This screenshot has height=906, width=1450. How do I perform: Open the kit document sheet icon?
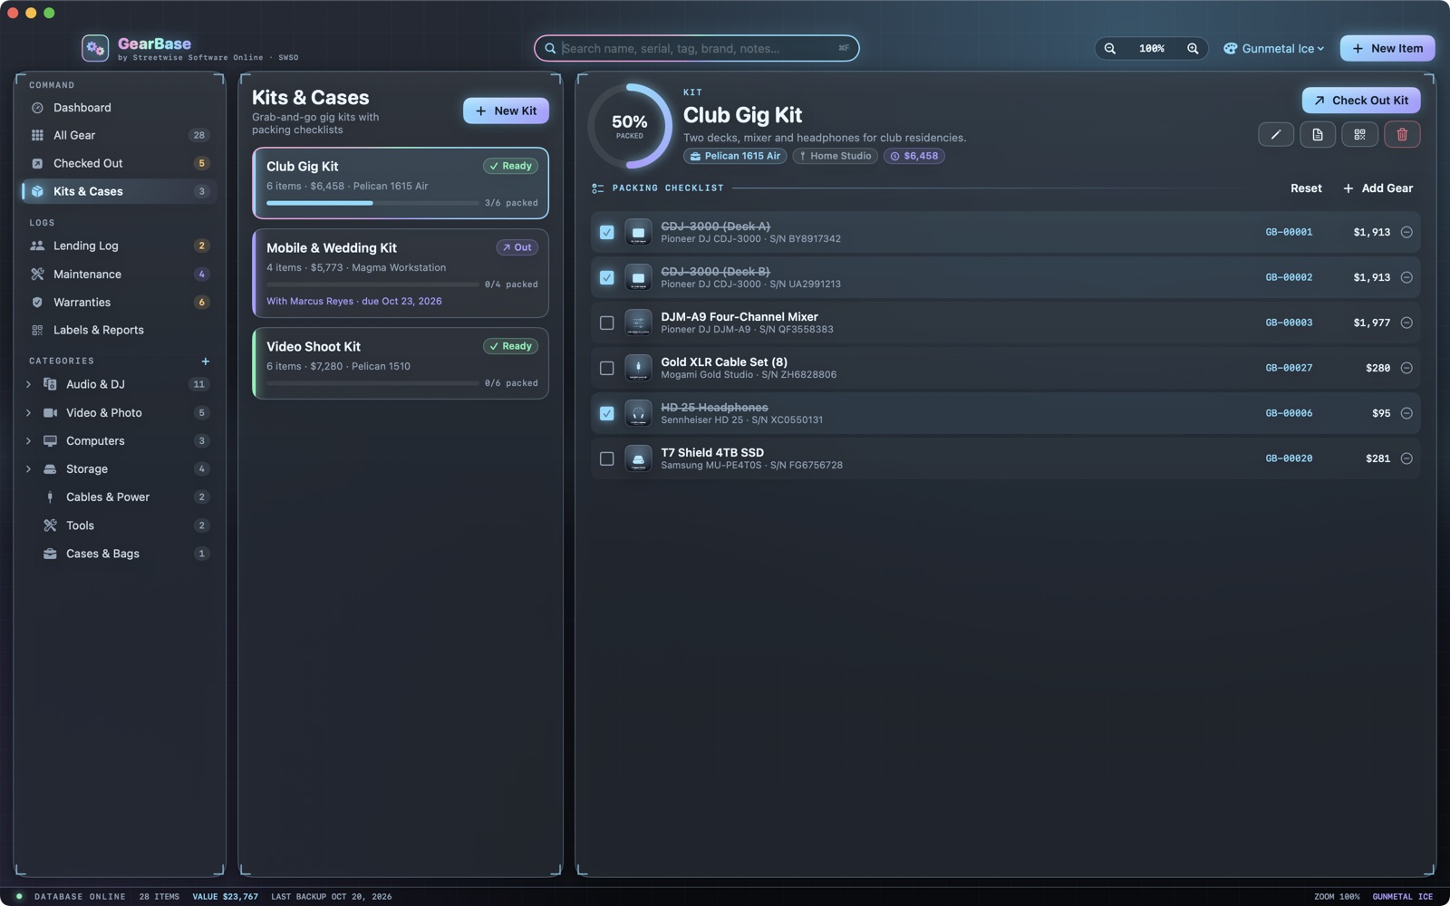(1318, 134)
